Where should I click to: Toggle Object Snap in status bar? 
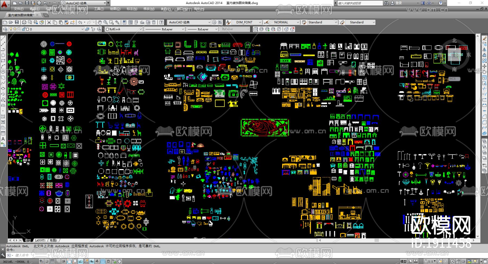pos(69,261)
